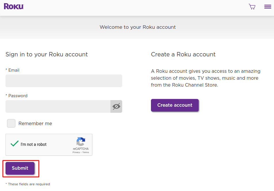Open the reCAPTCHA Privacy link
The height and width of the screenshot is (191, 274).
[76, 152]
